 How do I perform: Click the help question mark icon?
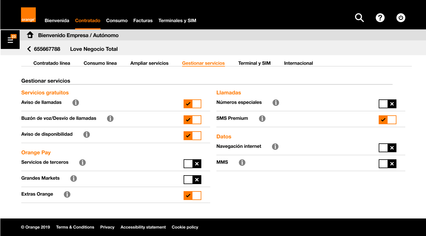point(380,18)
